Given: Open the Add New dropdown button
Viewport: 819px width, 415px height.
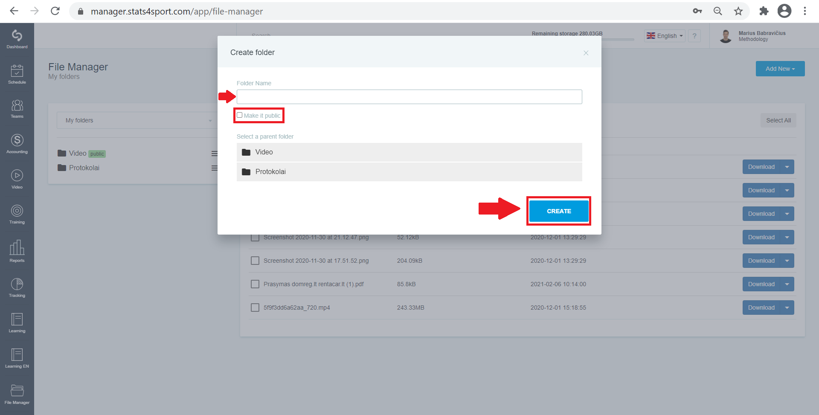Looking at the screenshot, I should (x=780, y=69).
